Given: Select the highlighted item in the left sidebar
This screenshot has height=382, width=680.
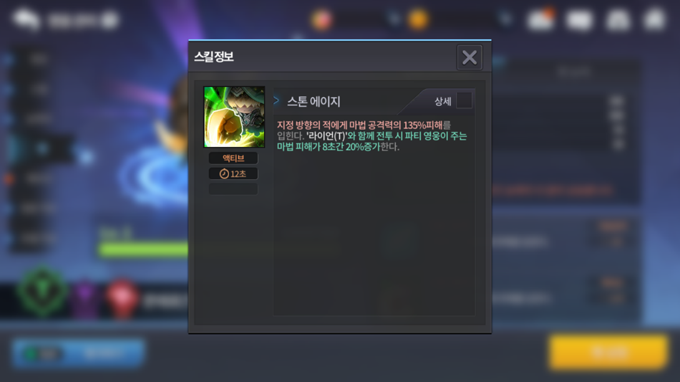Looking at the screenshot, I should [x=42, y=149].
